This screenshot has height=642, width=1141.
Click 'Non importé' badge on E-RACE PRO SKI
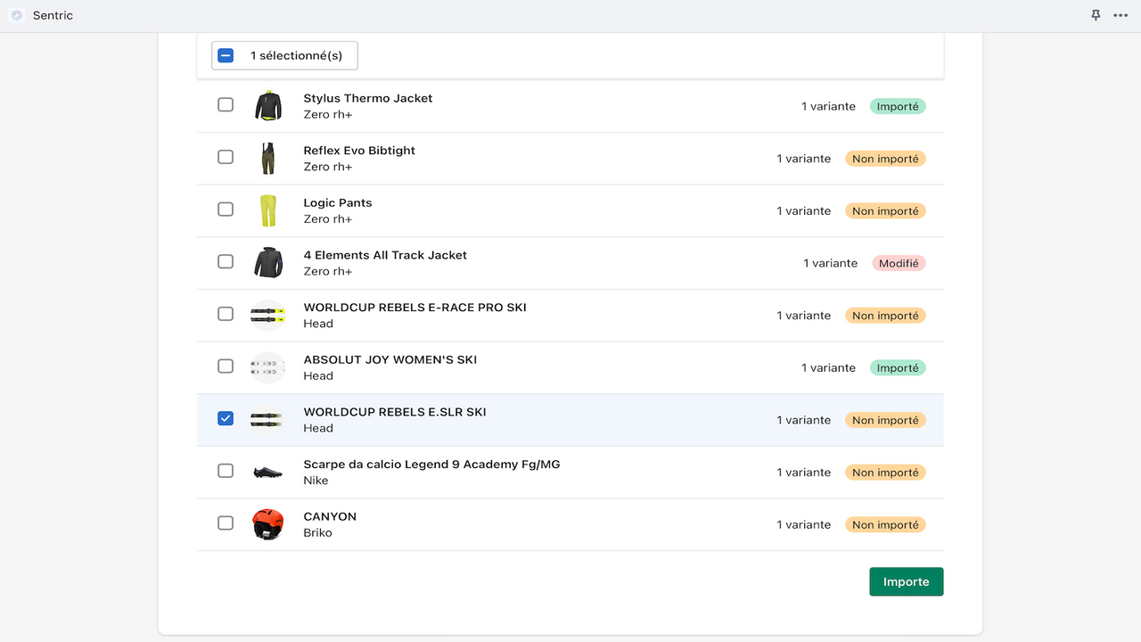coord(885,316)
